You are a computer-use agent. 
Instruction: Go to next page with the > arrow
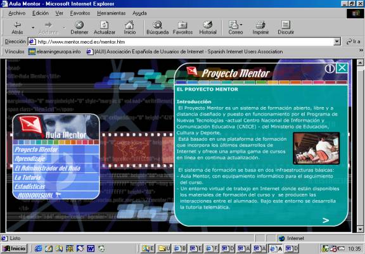pos(326,220)
